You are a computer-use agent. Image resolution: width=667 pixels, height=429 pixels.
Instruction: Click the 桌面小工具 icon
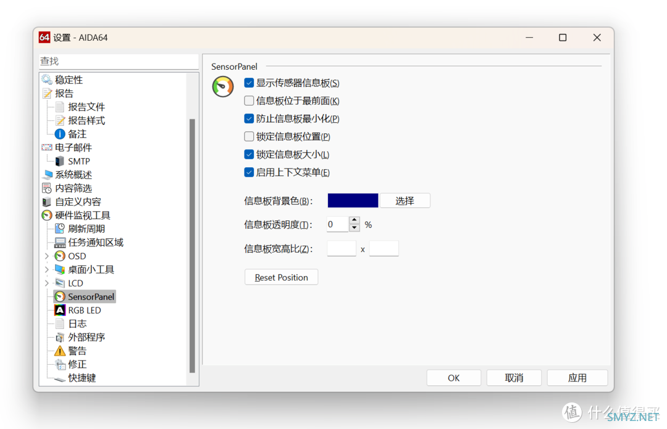coord(60,270)
